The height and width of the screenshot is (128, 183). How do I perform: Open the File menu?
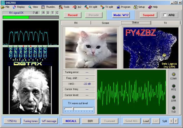(5, 7)
